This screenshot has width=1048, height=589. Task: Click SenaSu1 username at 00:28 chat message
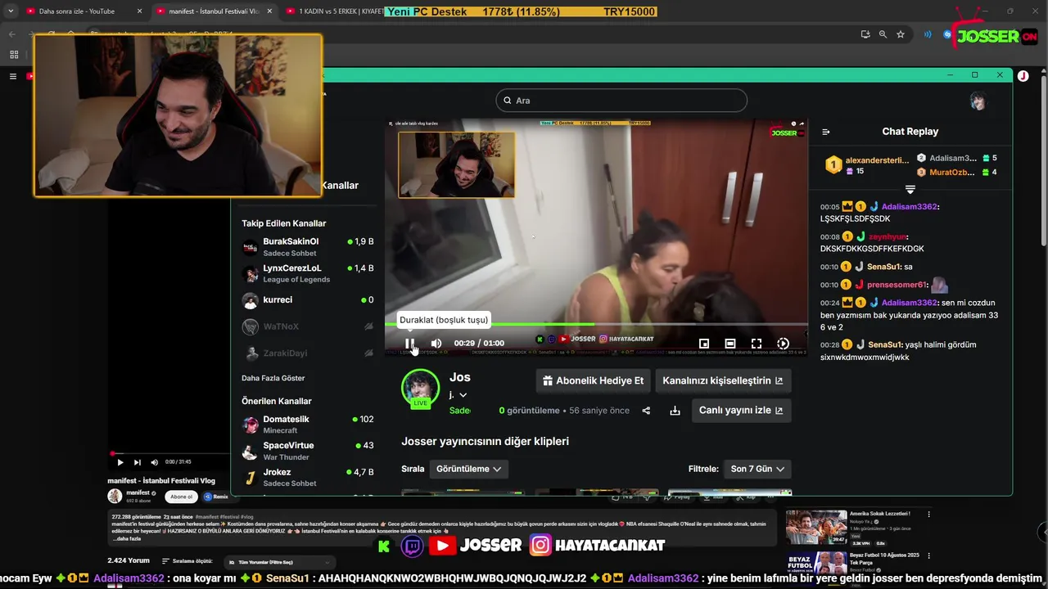click(886, 345)
